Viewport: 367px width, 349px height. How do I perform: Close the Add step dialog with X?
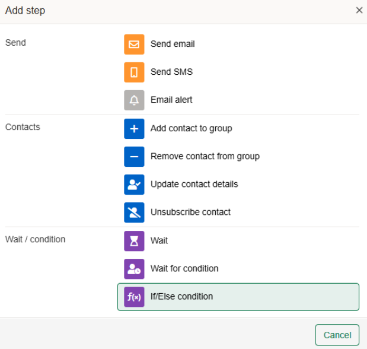(359, 11)
